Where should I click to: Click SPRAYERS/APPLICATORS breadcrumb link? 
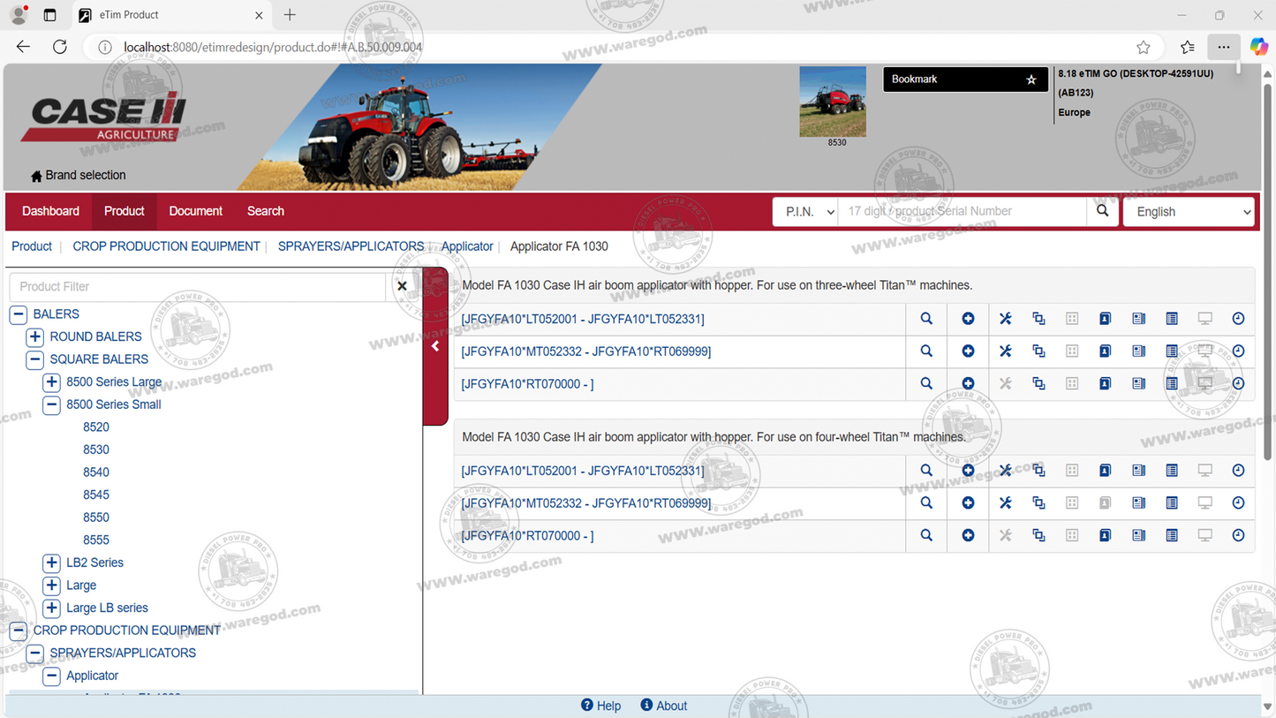pyautogui.click(x=351, y=246)
